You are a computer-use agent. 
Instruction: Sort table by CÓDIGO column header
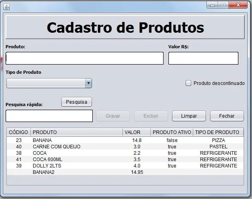(18, 132)
